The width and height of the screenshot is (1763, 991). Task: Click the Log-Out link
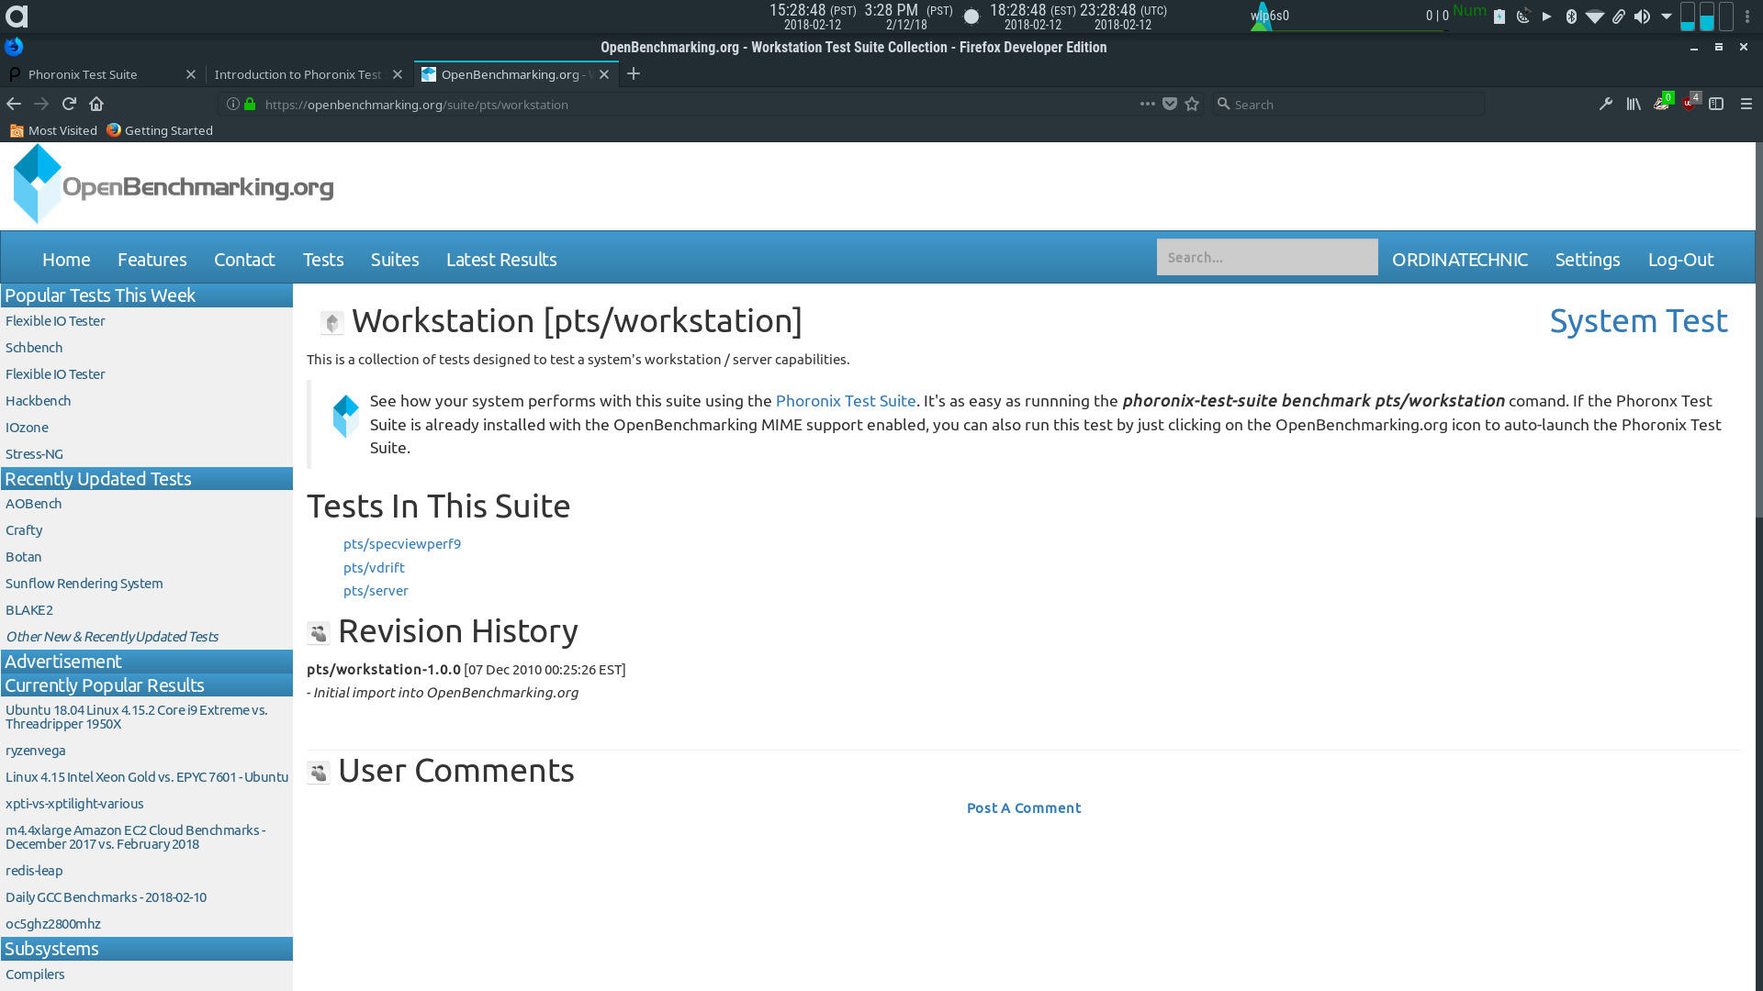pyautogui.click(x=1681, y=260)
